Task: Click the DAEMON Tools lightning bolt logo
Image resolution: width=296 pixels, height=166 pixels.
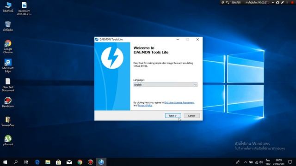Action: tap(112, 58)
